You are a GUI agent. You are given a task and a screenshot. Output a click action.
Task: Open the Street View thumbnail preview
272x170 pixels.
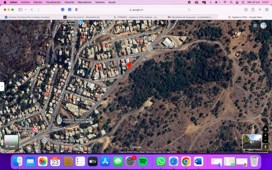252,141
